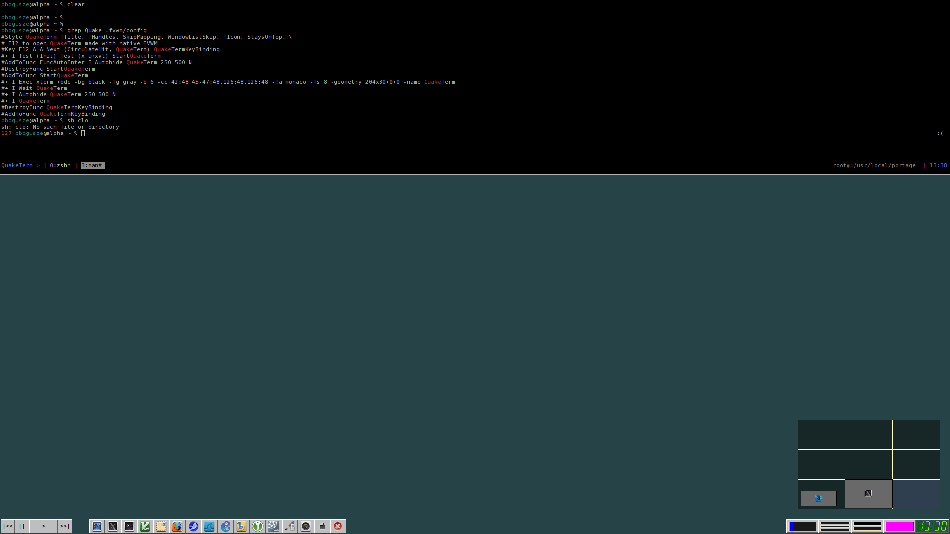Launch the green Vim editor icon
This screenshot has width=950, height=534.
pos(145,526)
